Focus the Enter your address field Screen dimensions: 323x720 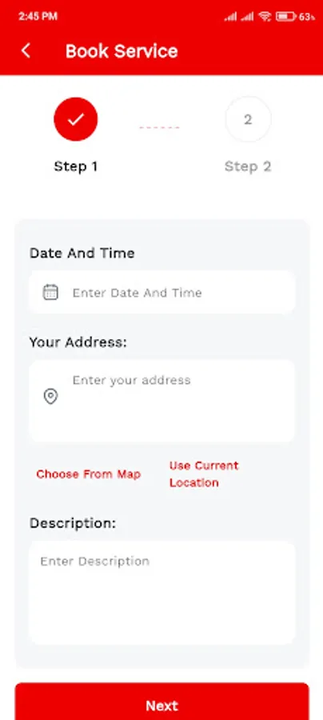click(162, 401)
